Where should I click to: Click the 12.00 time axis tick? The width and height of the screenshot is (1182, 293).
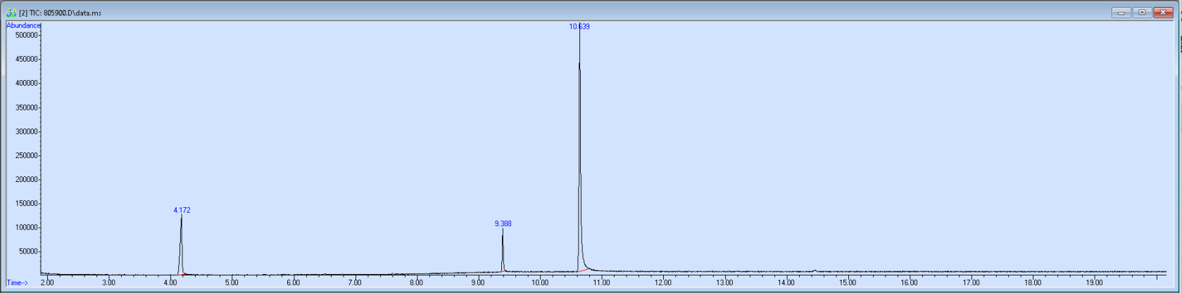[663, 282]
